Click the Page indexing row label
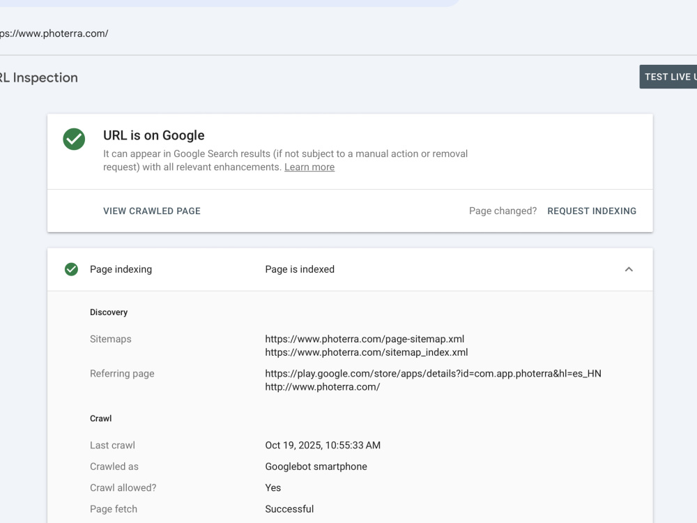Image resolution: width=697 pixels, height=523 pixels. click(121, 269)
